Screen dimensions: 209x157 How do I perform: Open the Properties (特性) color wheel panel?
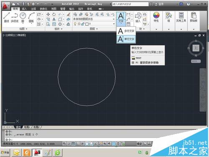pos(156,17)
